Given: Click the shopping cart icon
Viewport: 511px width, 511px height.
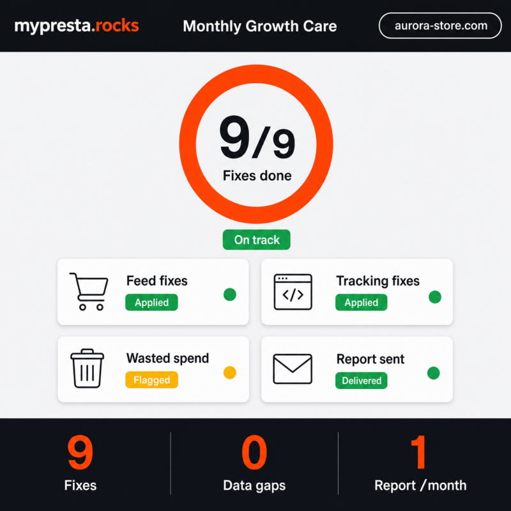Looking at the screenshot, I should point(89,291).
